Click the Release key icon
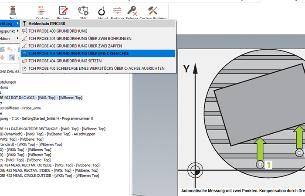Viewport: 305px width, 196px height. coord(132,11)
